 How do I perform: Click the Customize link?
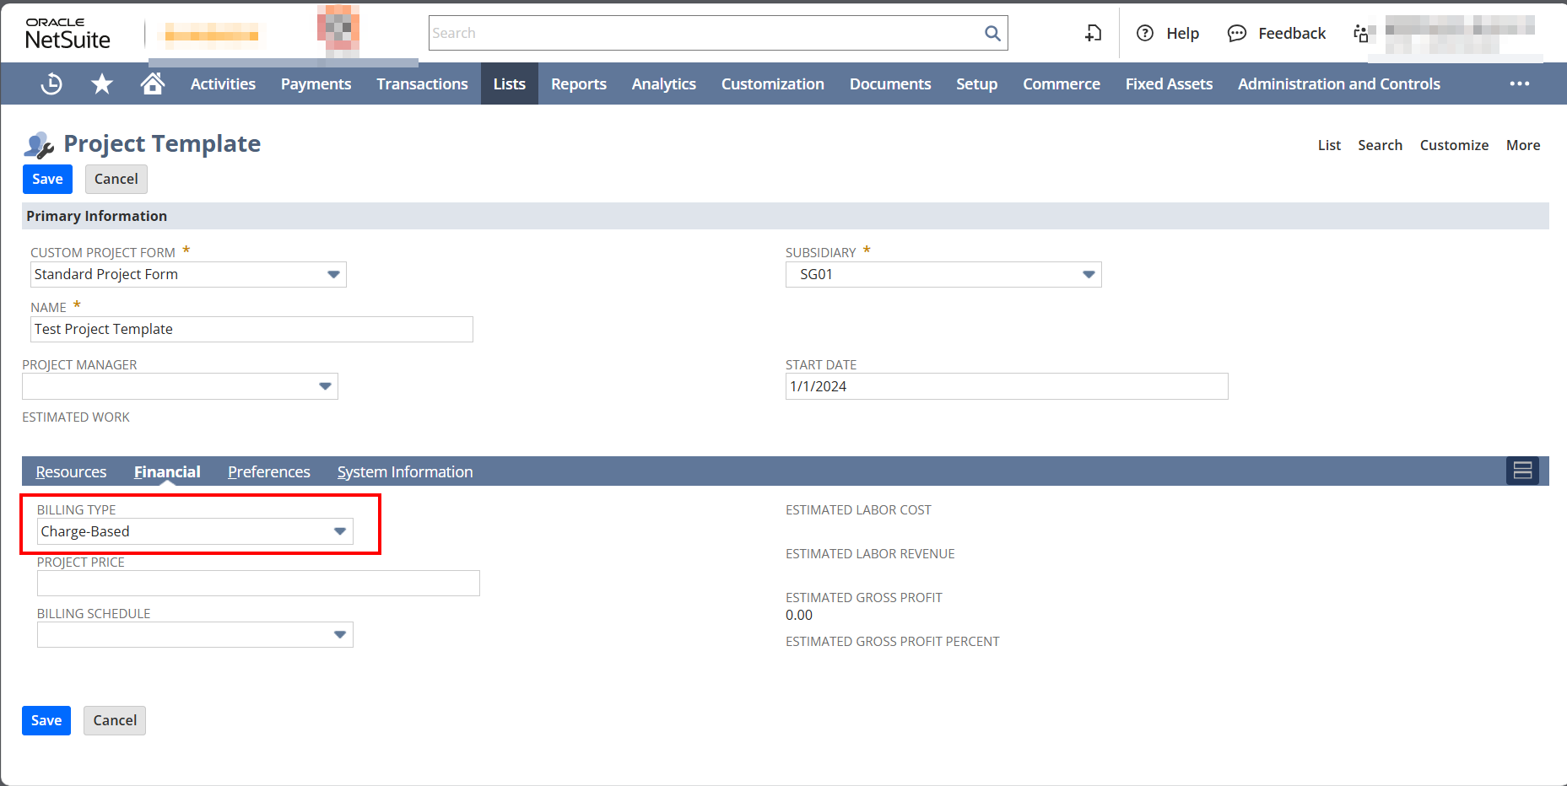pyautogui.click(x=1454, y=145)
